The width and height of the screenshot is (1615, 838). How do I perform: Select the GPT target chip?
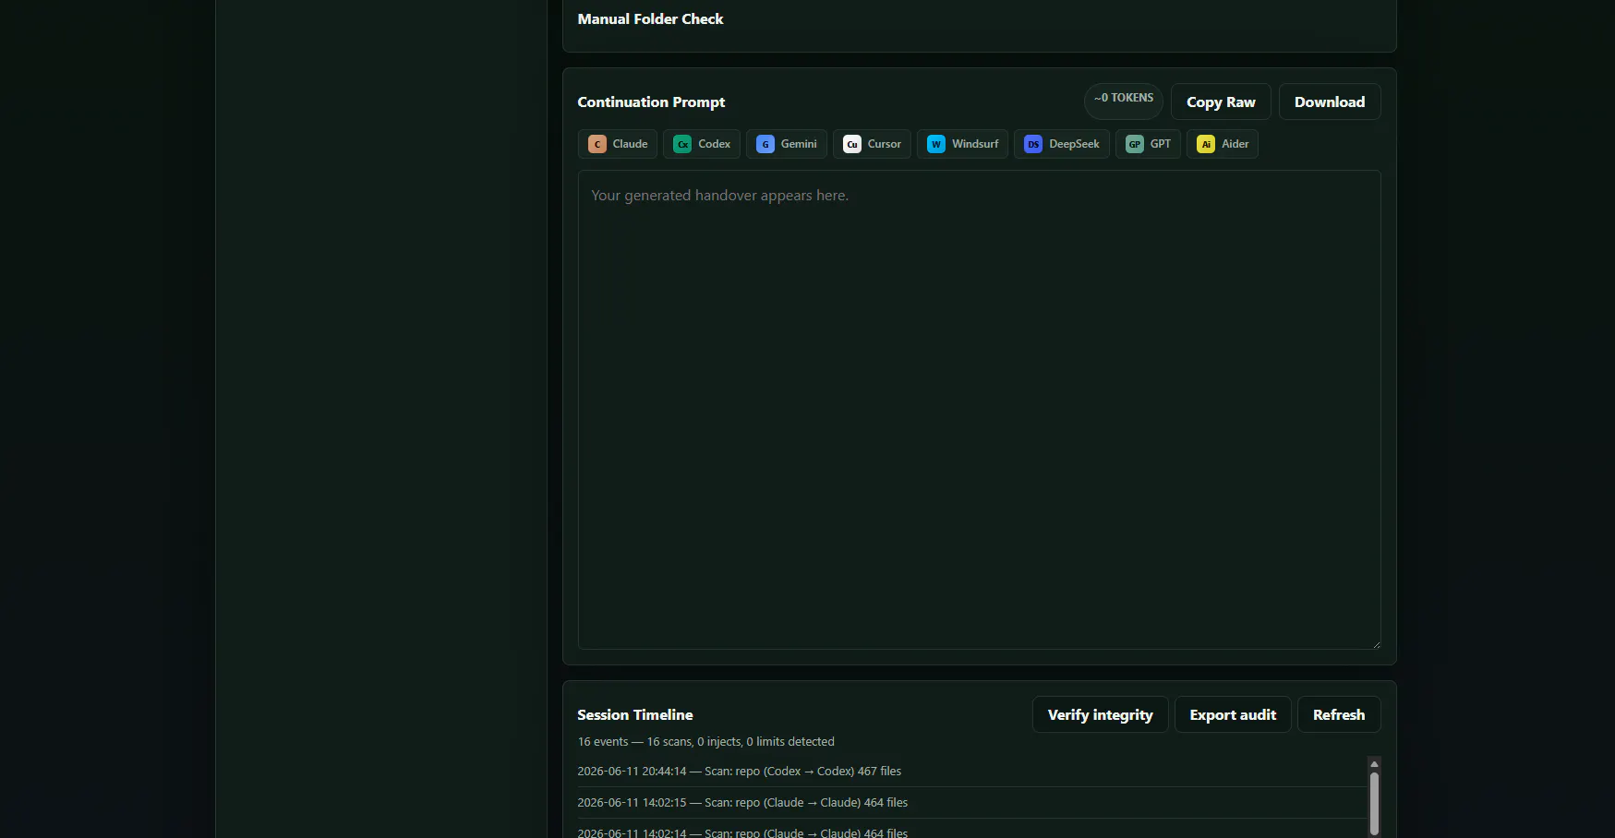1148,144
